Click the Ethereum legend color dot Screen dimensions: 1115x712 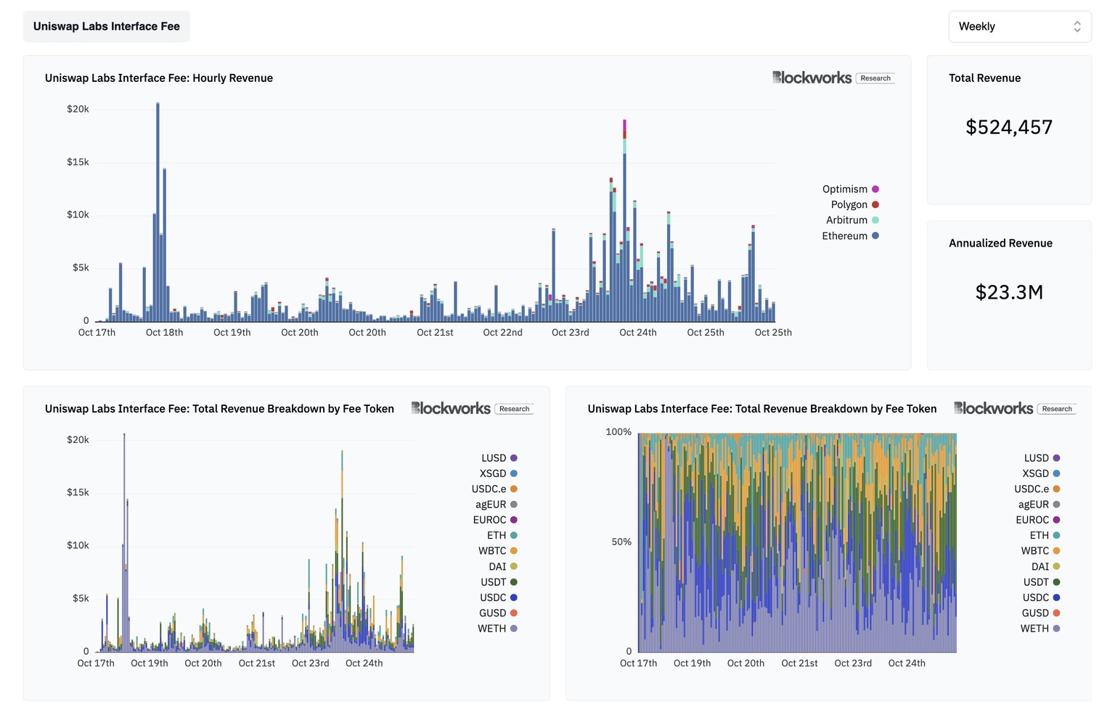[x=875, y=236]
